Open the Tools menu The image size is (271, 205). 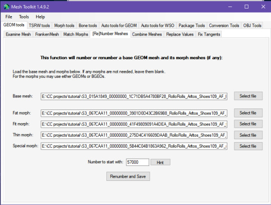(24, 17)
